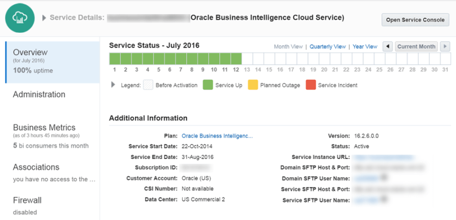Expand the Legend disclosure triangle
The image size is (456, 220).
click(x=113, y=85)
